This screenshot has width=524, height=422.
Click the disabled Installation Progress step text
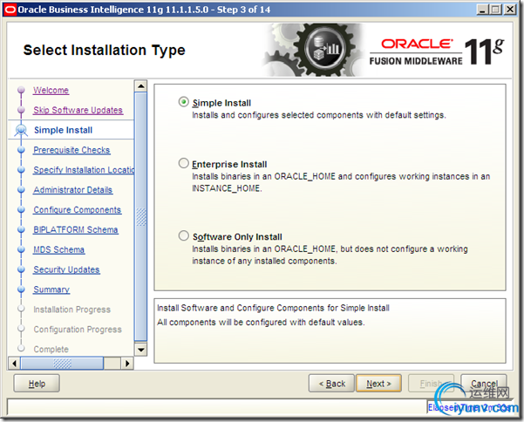point(71,310)
